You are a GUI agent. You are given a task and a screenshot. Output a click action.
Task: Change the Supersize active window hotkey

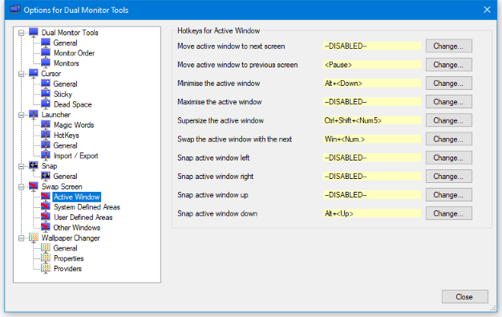448,120
